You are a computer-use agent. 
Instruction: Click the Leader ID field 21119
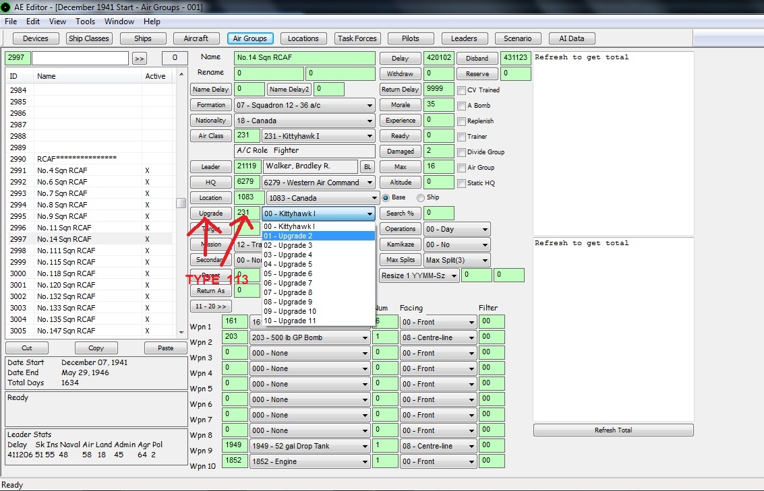pos(247,166)
